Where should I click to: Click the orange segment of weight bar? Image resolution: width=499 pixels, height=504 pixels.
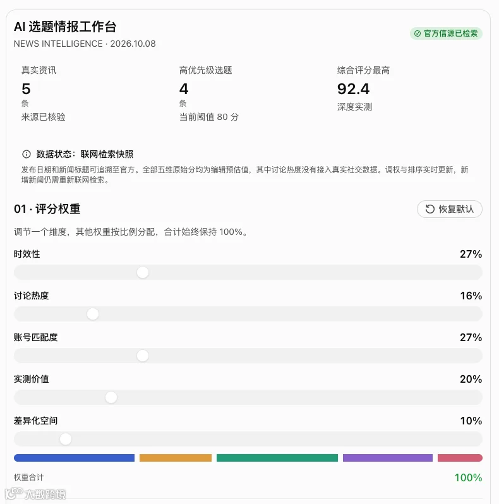click(176, 458)
